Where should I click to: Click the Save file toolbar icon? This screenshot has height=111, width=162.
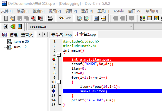click(20, 18)
